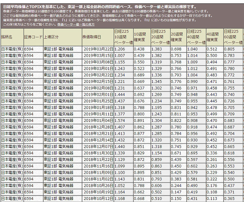
Task: Click the 20週間確実度 column header
Action: (x=179, y=37)
